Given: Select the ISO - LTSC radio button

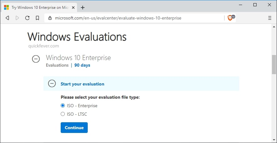Looking at the screenshot, I should coord(63,114).
